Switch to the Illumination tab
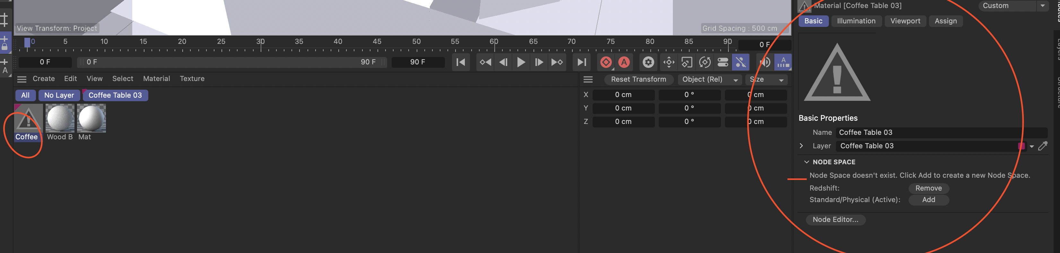1060x253 pixels. pyautogui.click(x=856, y=21)
